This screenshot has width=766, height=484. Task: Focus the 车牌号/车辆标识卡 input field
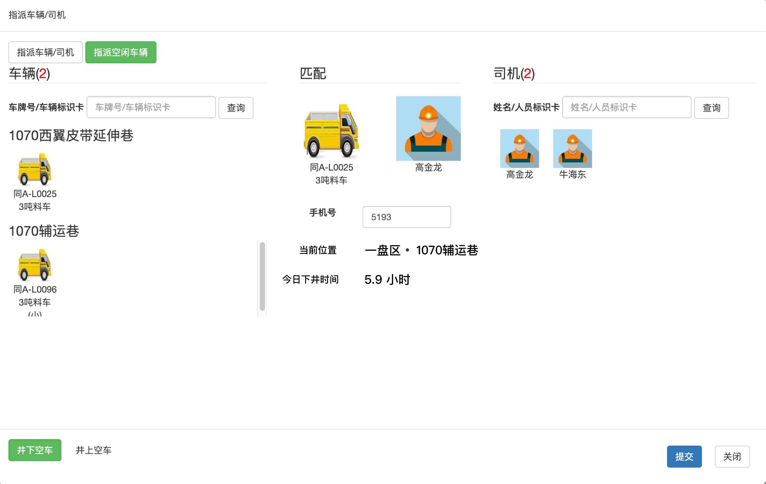pos(151,107)
